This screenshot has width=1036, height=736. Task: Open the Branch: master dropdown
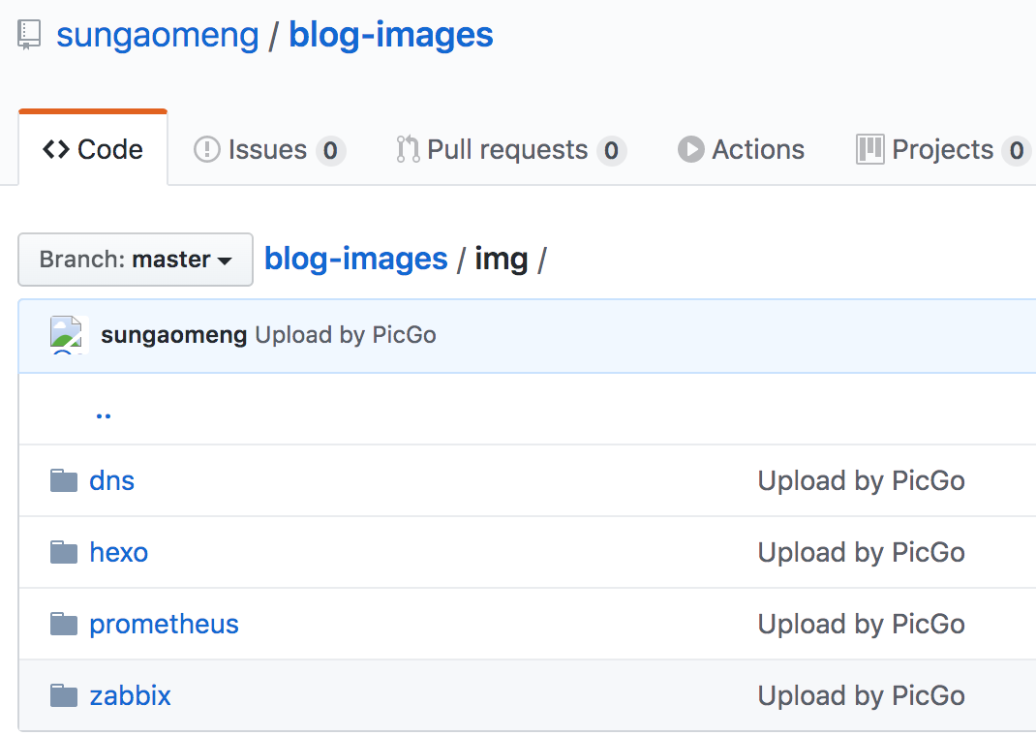(136, 260)
